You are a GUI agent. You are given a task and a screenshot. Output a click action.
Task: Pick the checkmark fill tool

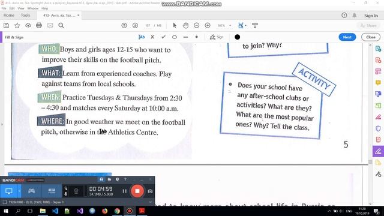coord(163,37)
